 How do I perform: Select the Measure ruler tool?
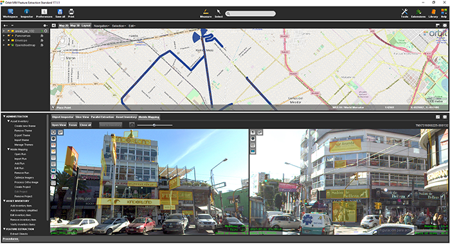click(206, 13)
